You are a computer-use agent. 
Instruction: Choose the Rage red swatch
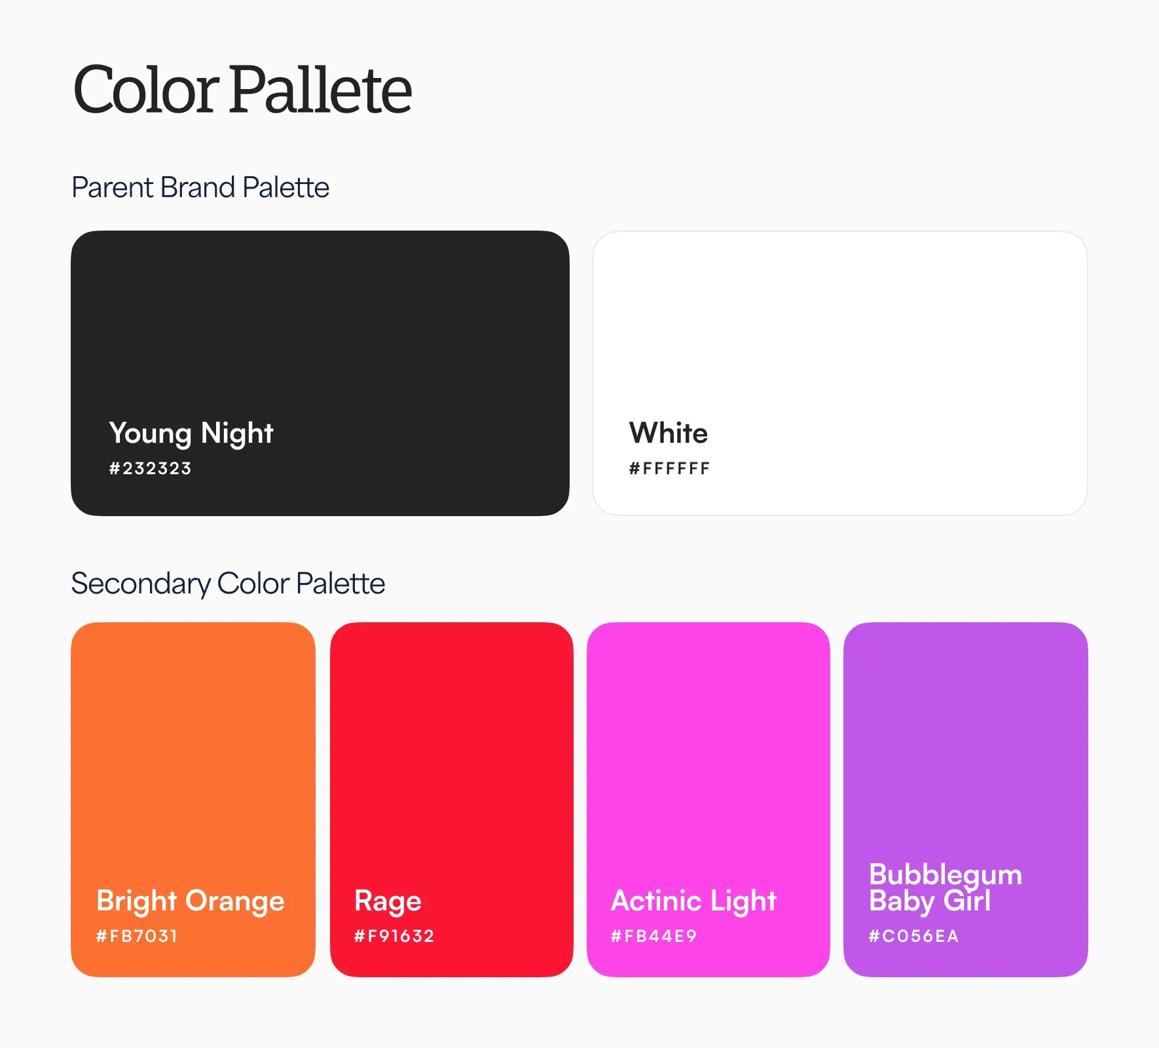point(452,799)
